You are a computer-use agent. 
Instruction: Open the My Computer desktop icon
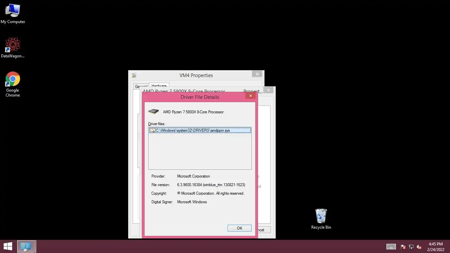click(13, 14)
